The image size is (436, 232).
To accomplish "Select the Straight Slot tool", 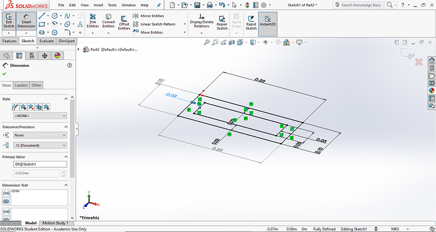I will click(41, 33).
